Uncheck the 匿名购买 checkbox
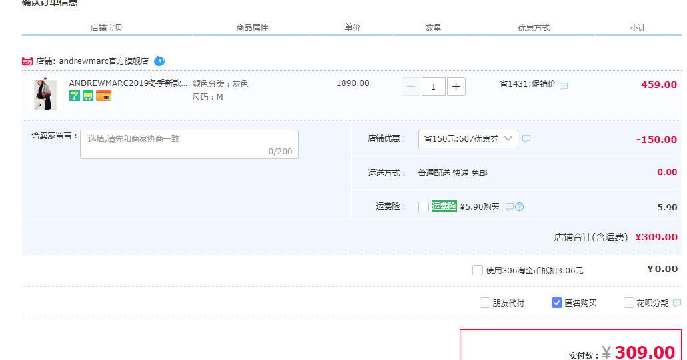The image size is (687, 360). (557, 303)
